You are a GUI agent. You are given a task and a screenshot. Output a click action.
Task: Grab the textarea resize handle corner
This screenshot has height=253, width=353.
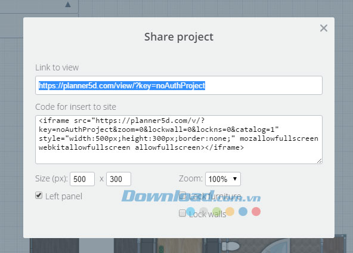(x=320, y=161)
